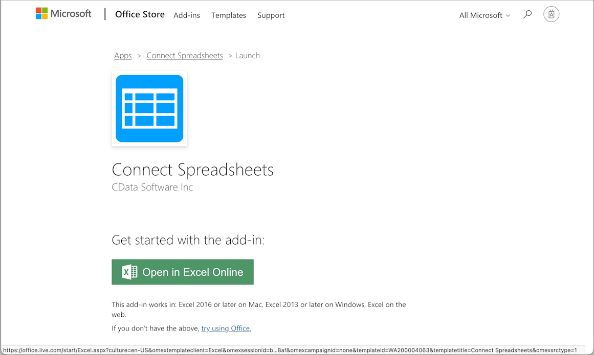This screenshot has width=594, height=355.
Task: Click Connect Spreadsheets breadcrumb link
Action: pyautogui.click(x=185, y=56)
